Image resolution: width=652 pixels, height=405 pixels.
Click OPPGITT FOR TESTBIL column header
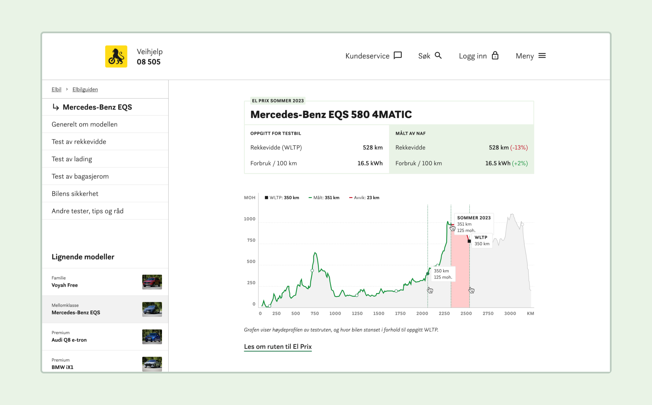(275, 133)
